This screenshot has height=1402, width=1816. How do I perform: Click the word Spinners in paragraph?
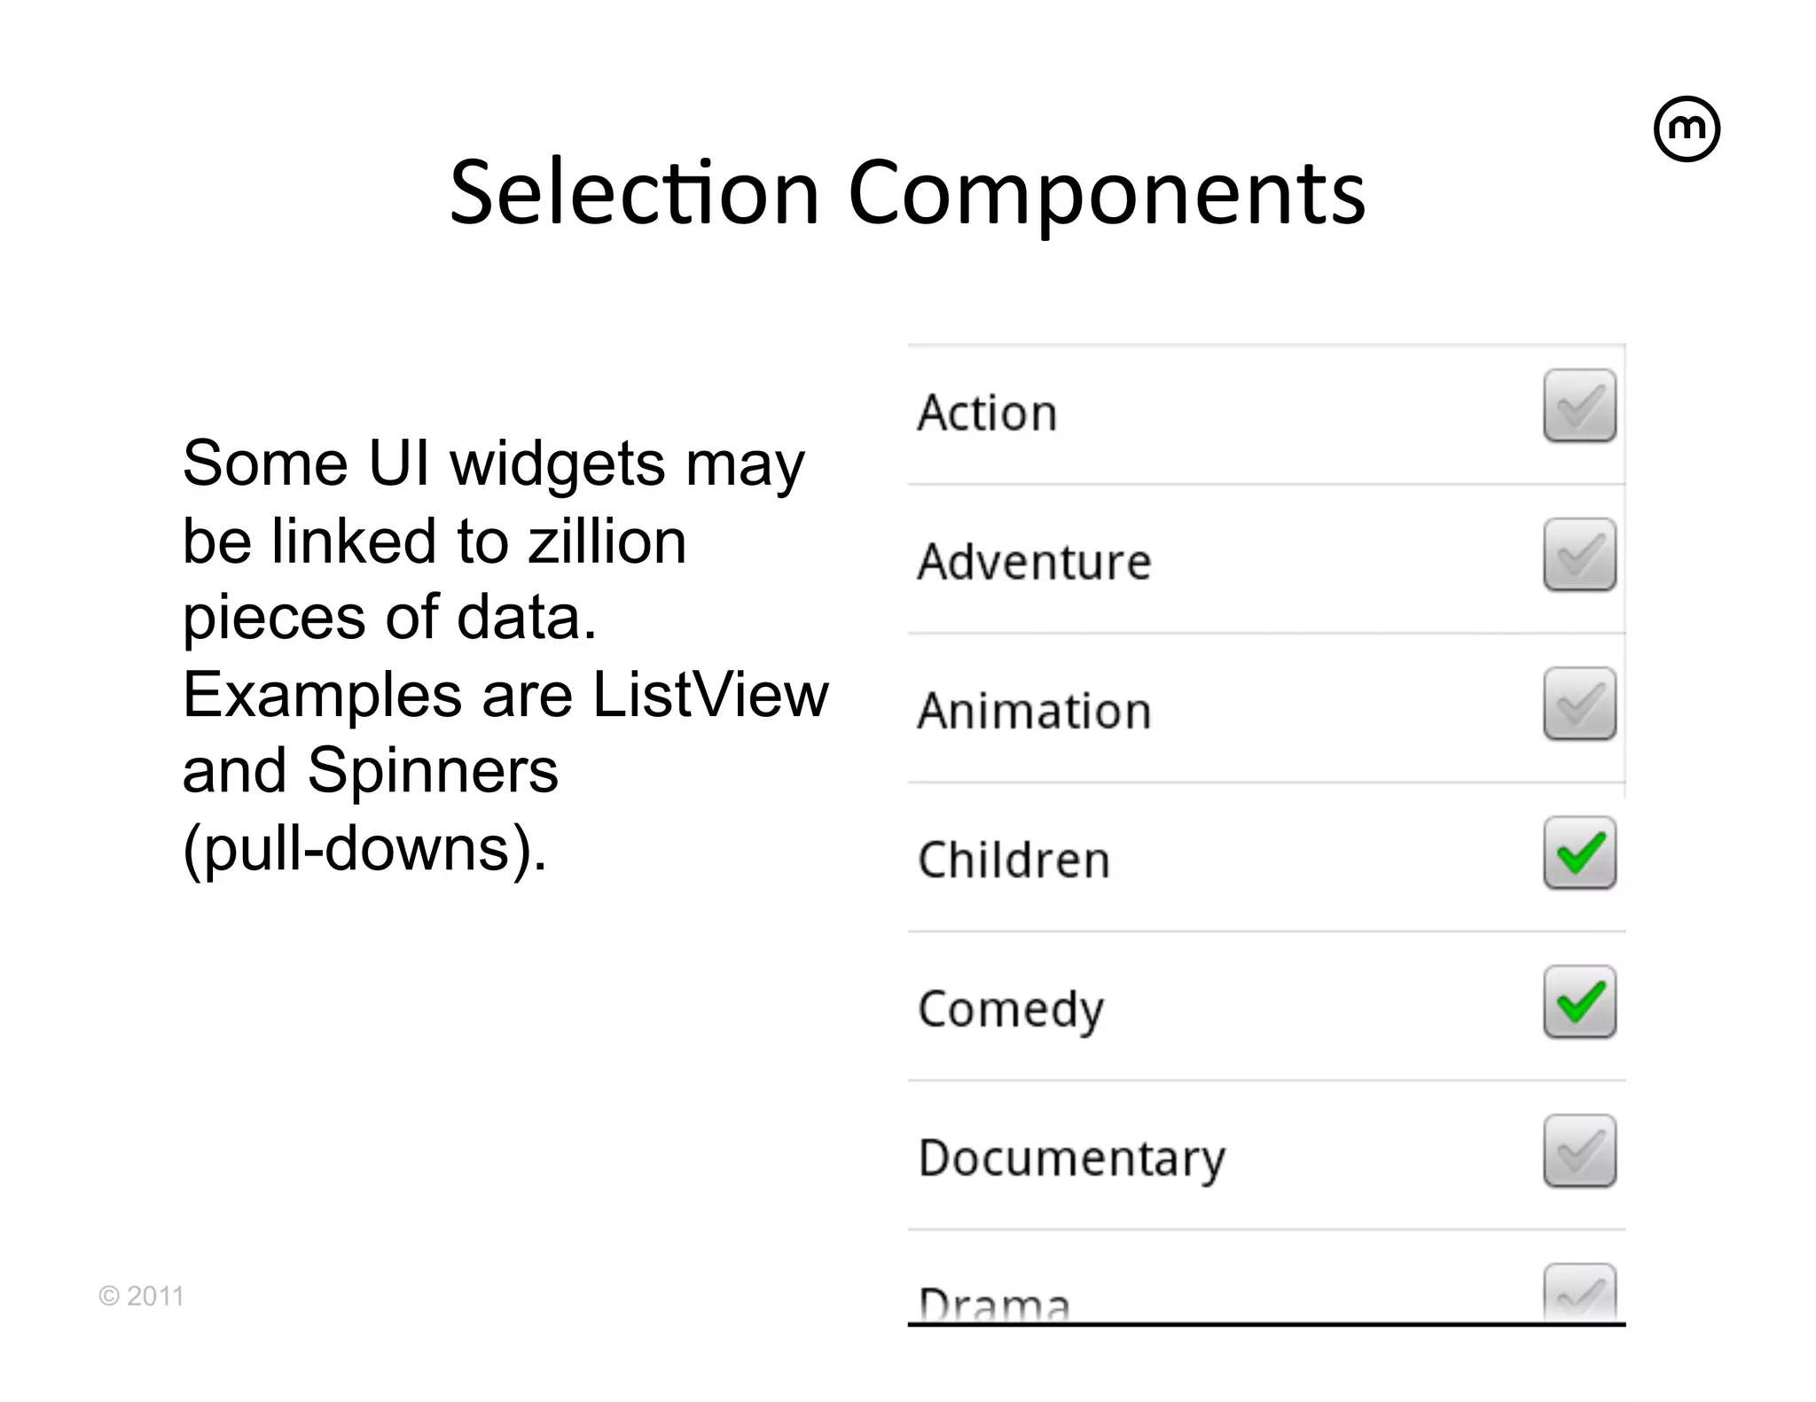[433, 770]
